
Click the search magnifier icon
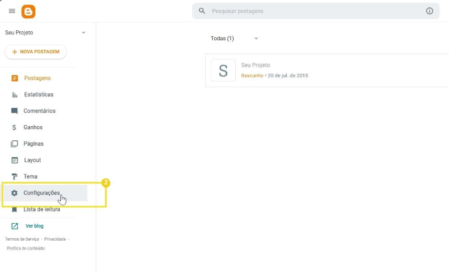click(202, 11)
